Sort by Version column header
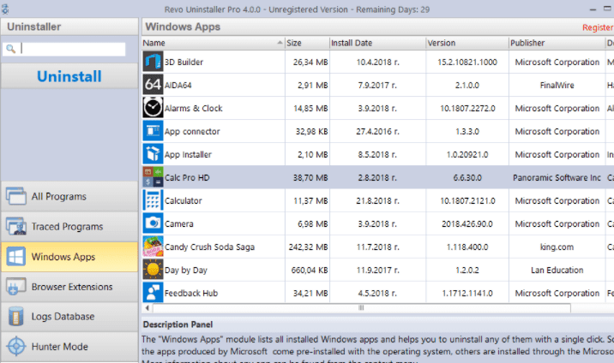 pos(467,43)
